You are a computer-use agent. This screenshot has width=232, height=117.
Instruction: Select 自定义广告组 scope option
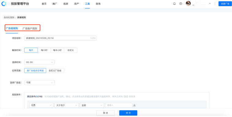pyautogui.click(x=55, y=71)
